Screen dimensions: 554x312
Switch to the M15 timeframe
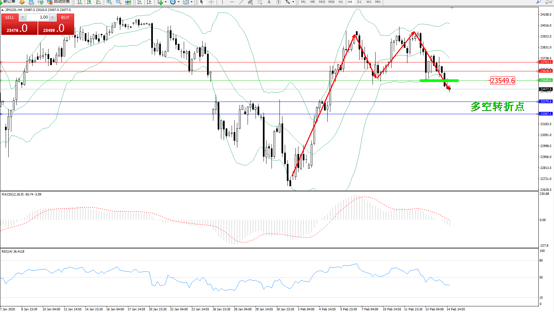click(x=322, y=2)
